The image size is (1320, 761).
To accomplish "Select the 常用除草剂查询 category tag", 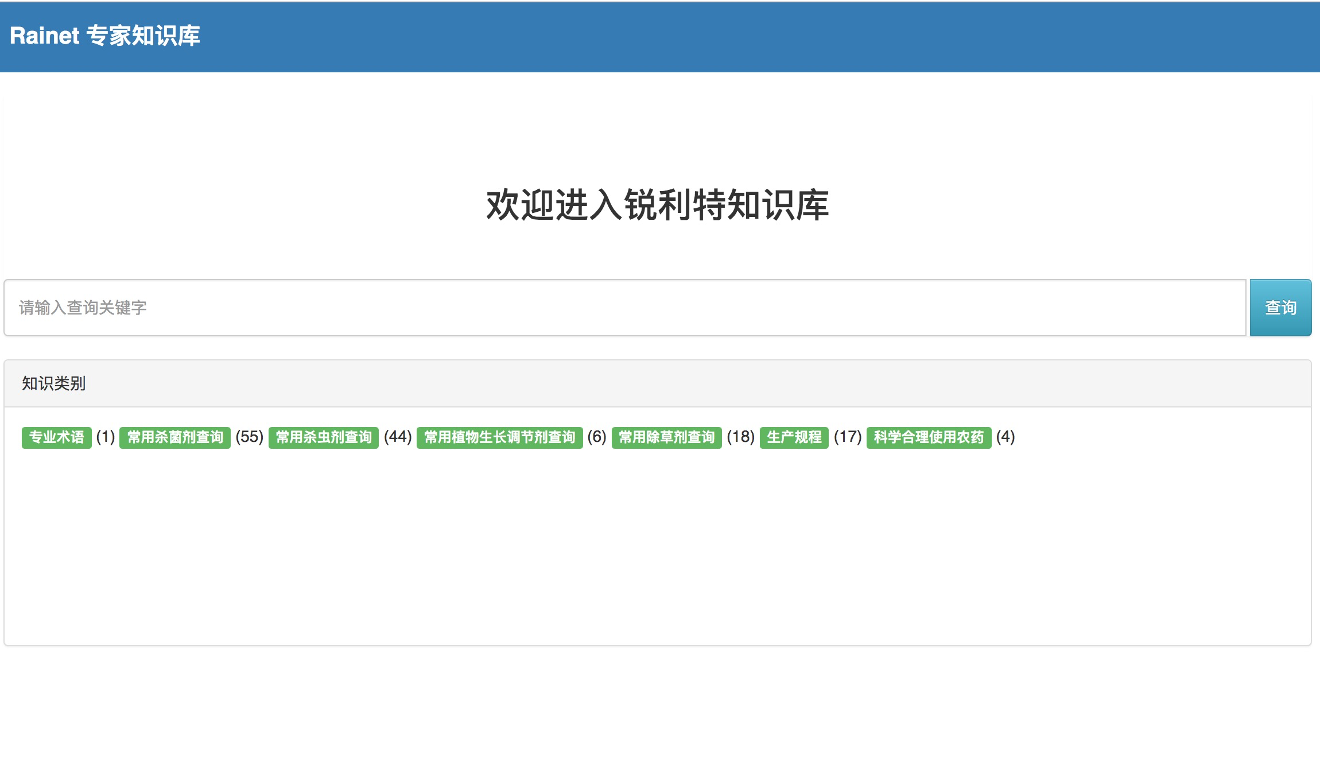I will click(x=667, y=437).
